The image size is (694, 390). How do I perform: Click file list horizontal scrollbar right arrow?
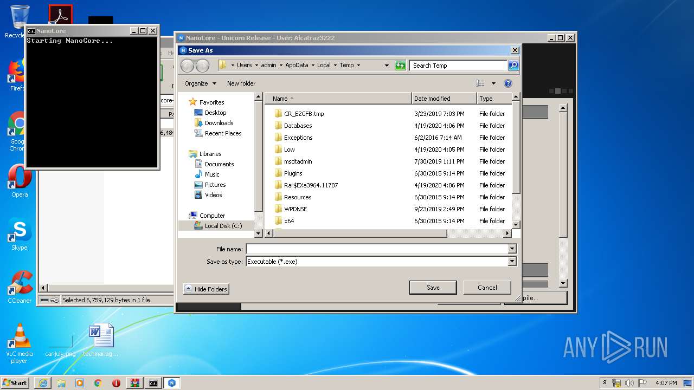507,233
